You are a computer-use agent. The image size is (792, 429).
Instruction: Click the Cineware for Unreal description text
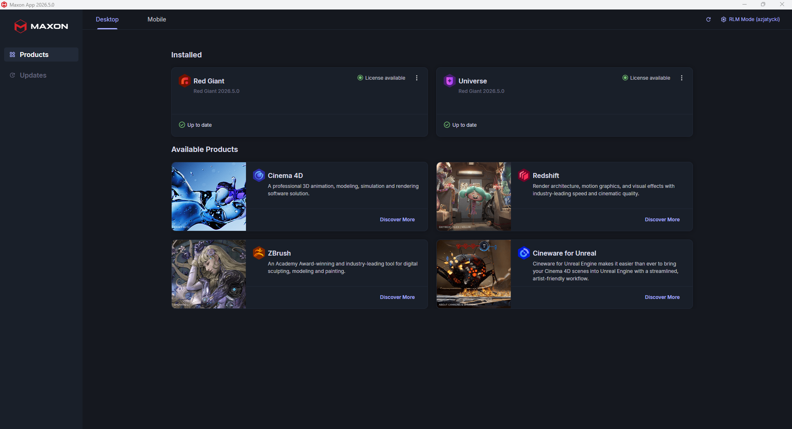[x=605, y=271]
